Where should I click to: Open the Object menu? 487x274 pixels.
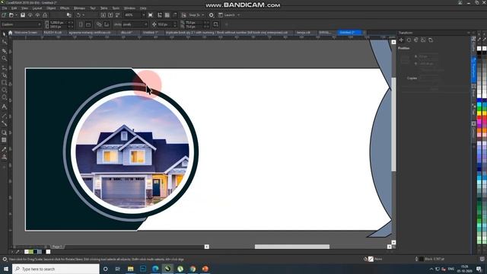[x=51, y=8]
